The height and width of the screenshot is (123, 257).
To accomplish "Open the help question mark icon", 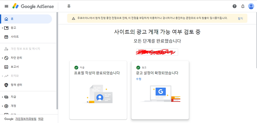I will 234,6.
